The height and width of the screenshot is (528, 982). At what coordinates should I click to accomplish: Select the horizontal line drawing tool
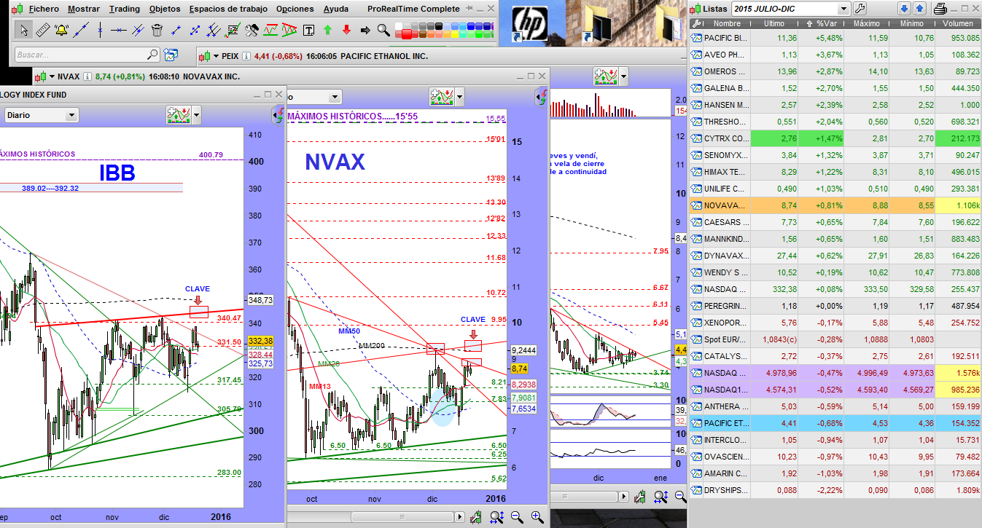(119, 30)
